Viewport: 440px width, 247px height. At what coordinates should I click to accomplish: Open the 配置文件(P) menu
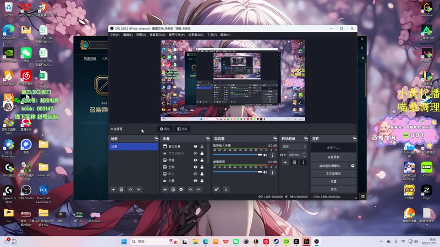(177, 35)
